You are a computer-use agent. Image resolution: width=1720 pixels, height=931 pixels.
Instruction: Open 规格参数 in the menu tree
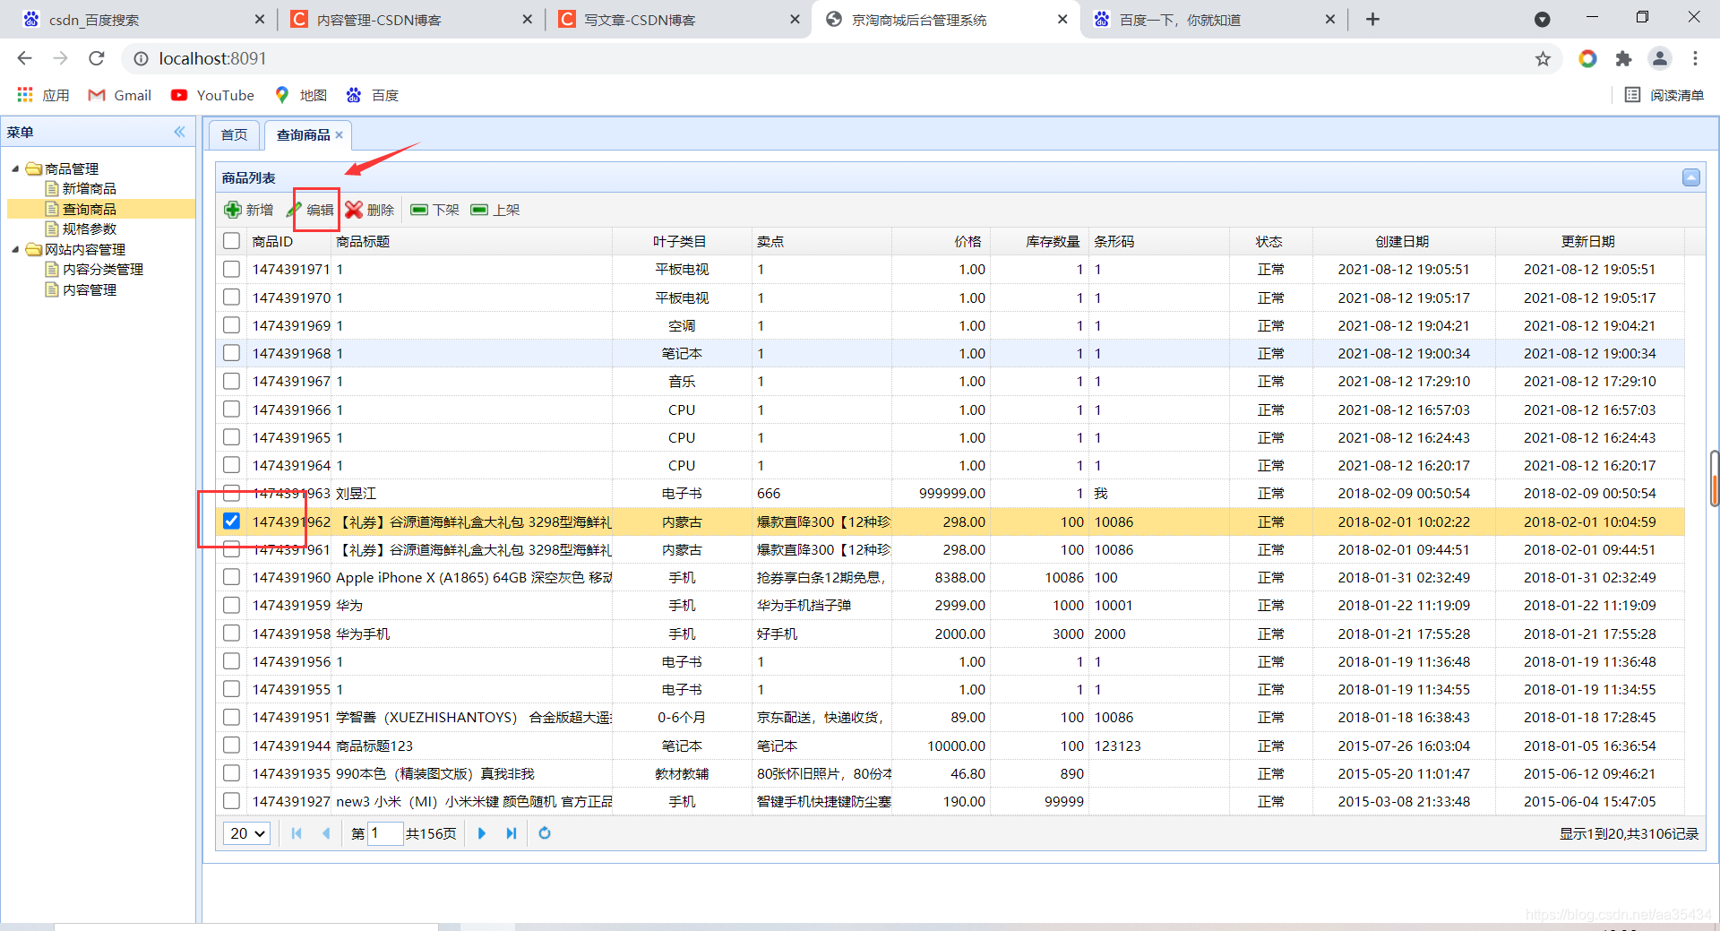[x=90, y=228]
